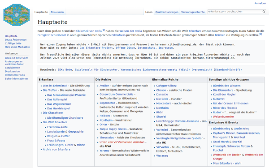The width and height of the screenshot is (269, 168).
Task: Open Das Simulationsspiel Phoenix
Action: point(66,95)
